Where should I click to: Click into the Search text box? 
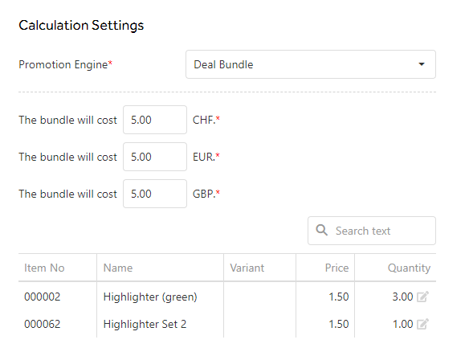pos(372,231)
